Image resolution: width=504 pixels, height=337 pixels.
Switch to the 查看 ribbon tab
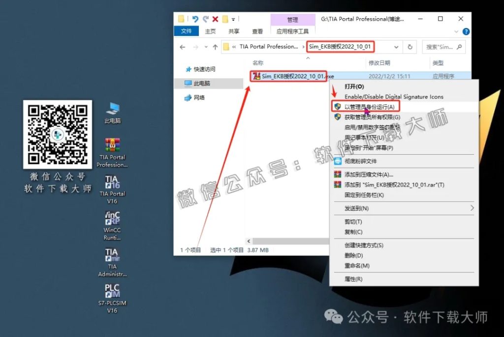point(258,31)
